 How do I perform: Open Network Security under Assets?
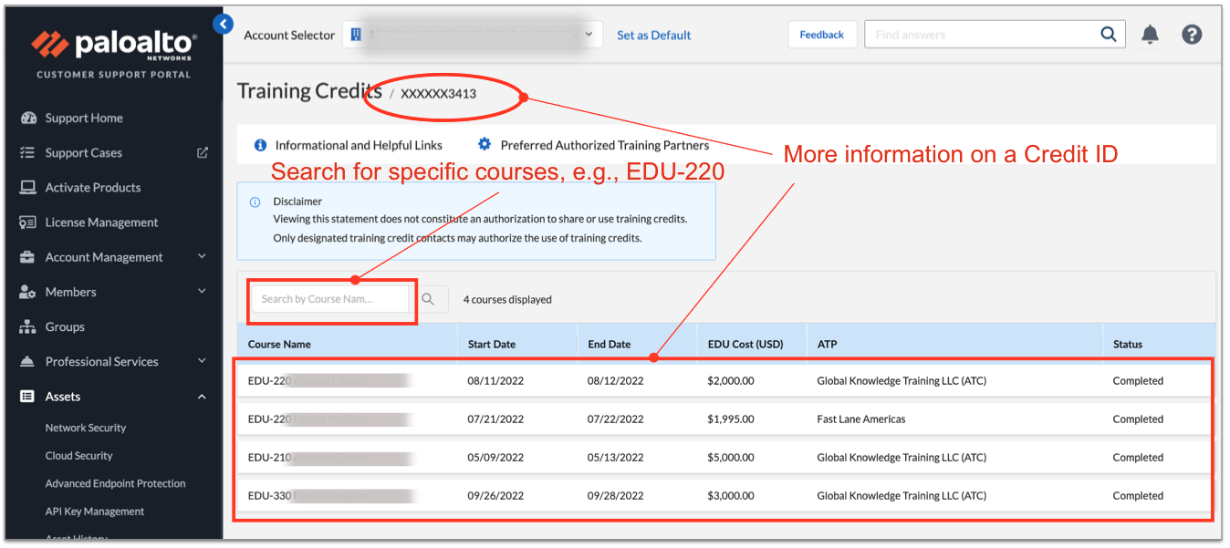[86, 428]
